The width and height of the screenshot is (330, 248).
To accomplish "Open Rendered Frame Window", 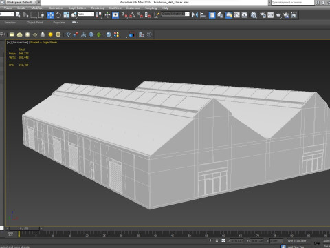I will coord(271,15).
